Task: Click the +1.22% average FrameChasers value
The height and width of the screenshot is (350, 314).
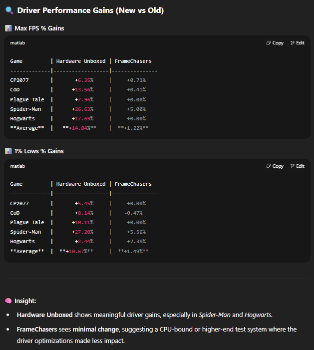Action: (133, 128)
